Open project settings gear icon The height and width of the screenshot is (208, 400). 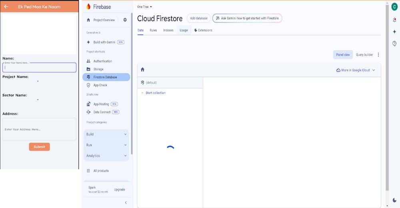pyautogui.click(x=125, y=20)
